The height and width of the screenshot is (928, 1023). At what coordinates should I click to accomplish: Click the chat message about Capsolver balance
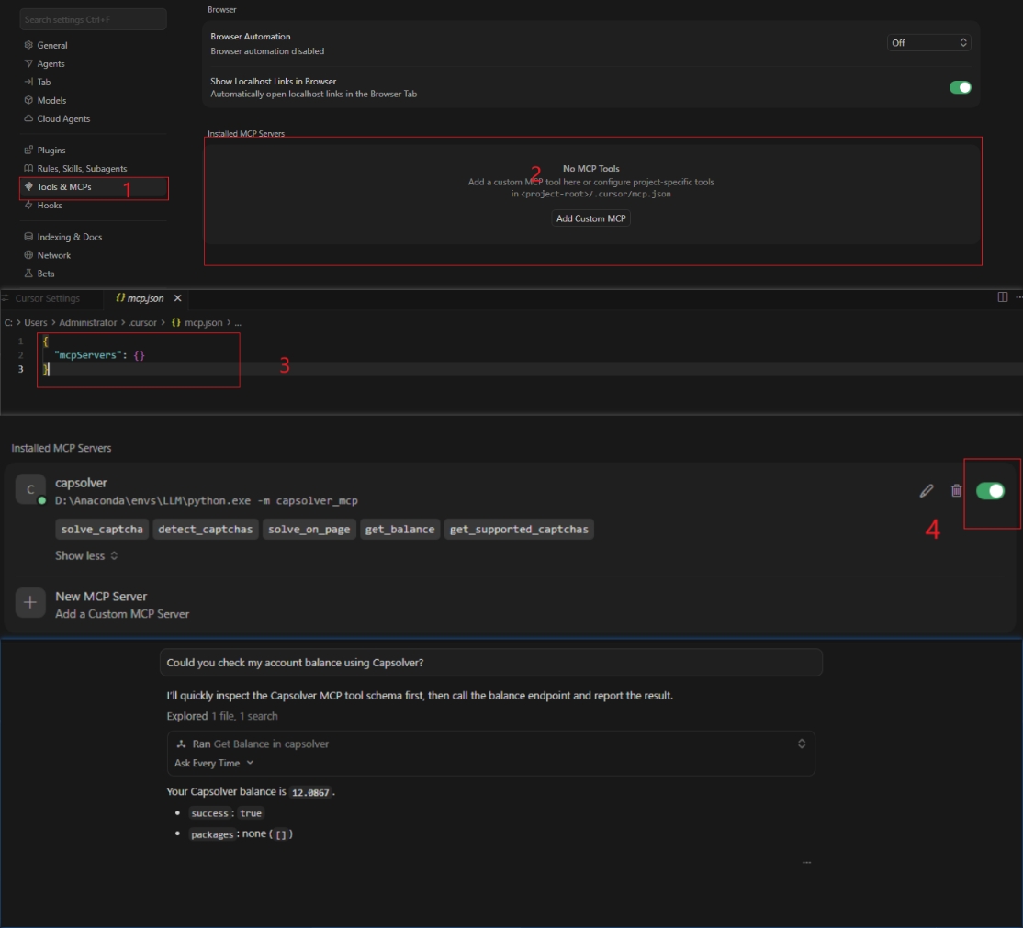[490, 663]
